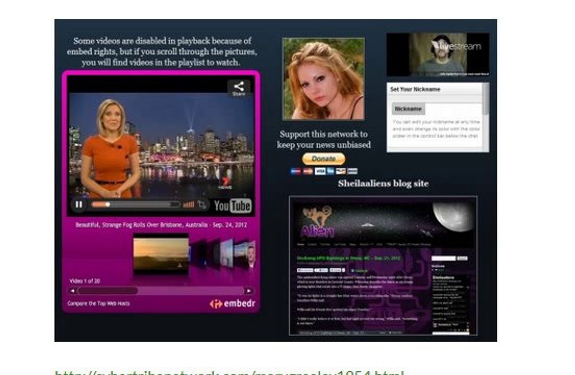Toggle fullscreen icon in video player

click(202, 205)
